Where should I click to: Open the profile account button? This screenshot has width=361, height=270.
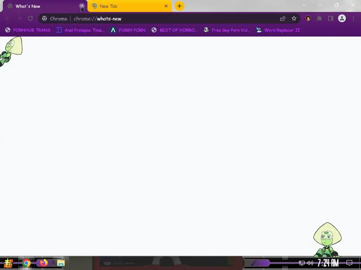pos(342,18)
